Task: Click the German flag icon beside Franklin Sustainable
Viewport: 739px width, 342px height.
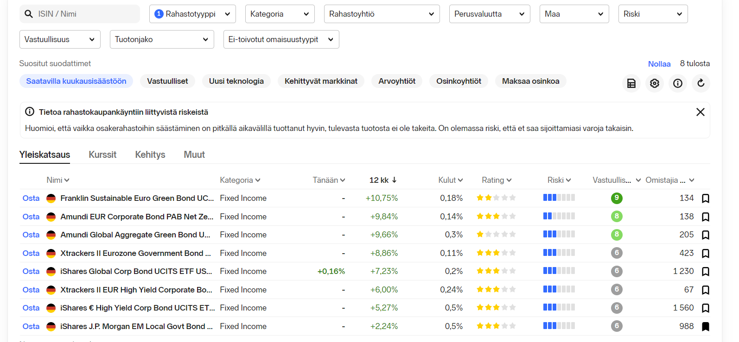Action: click(51, 199)
